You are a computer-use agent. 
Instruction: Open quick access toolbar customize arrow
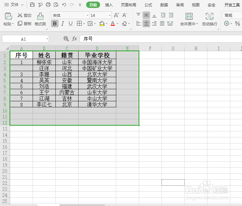[80, 5]
